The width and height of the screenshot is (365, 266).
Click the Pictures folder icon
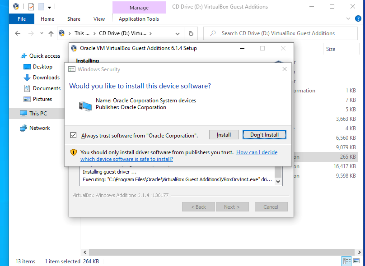tap(27, 99)
